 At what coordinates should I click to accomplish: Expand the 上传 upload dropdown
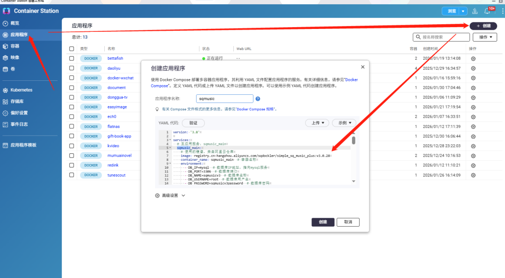coord(317,123)
